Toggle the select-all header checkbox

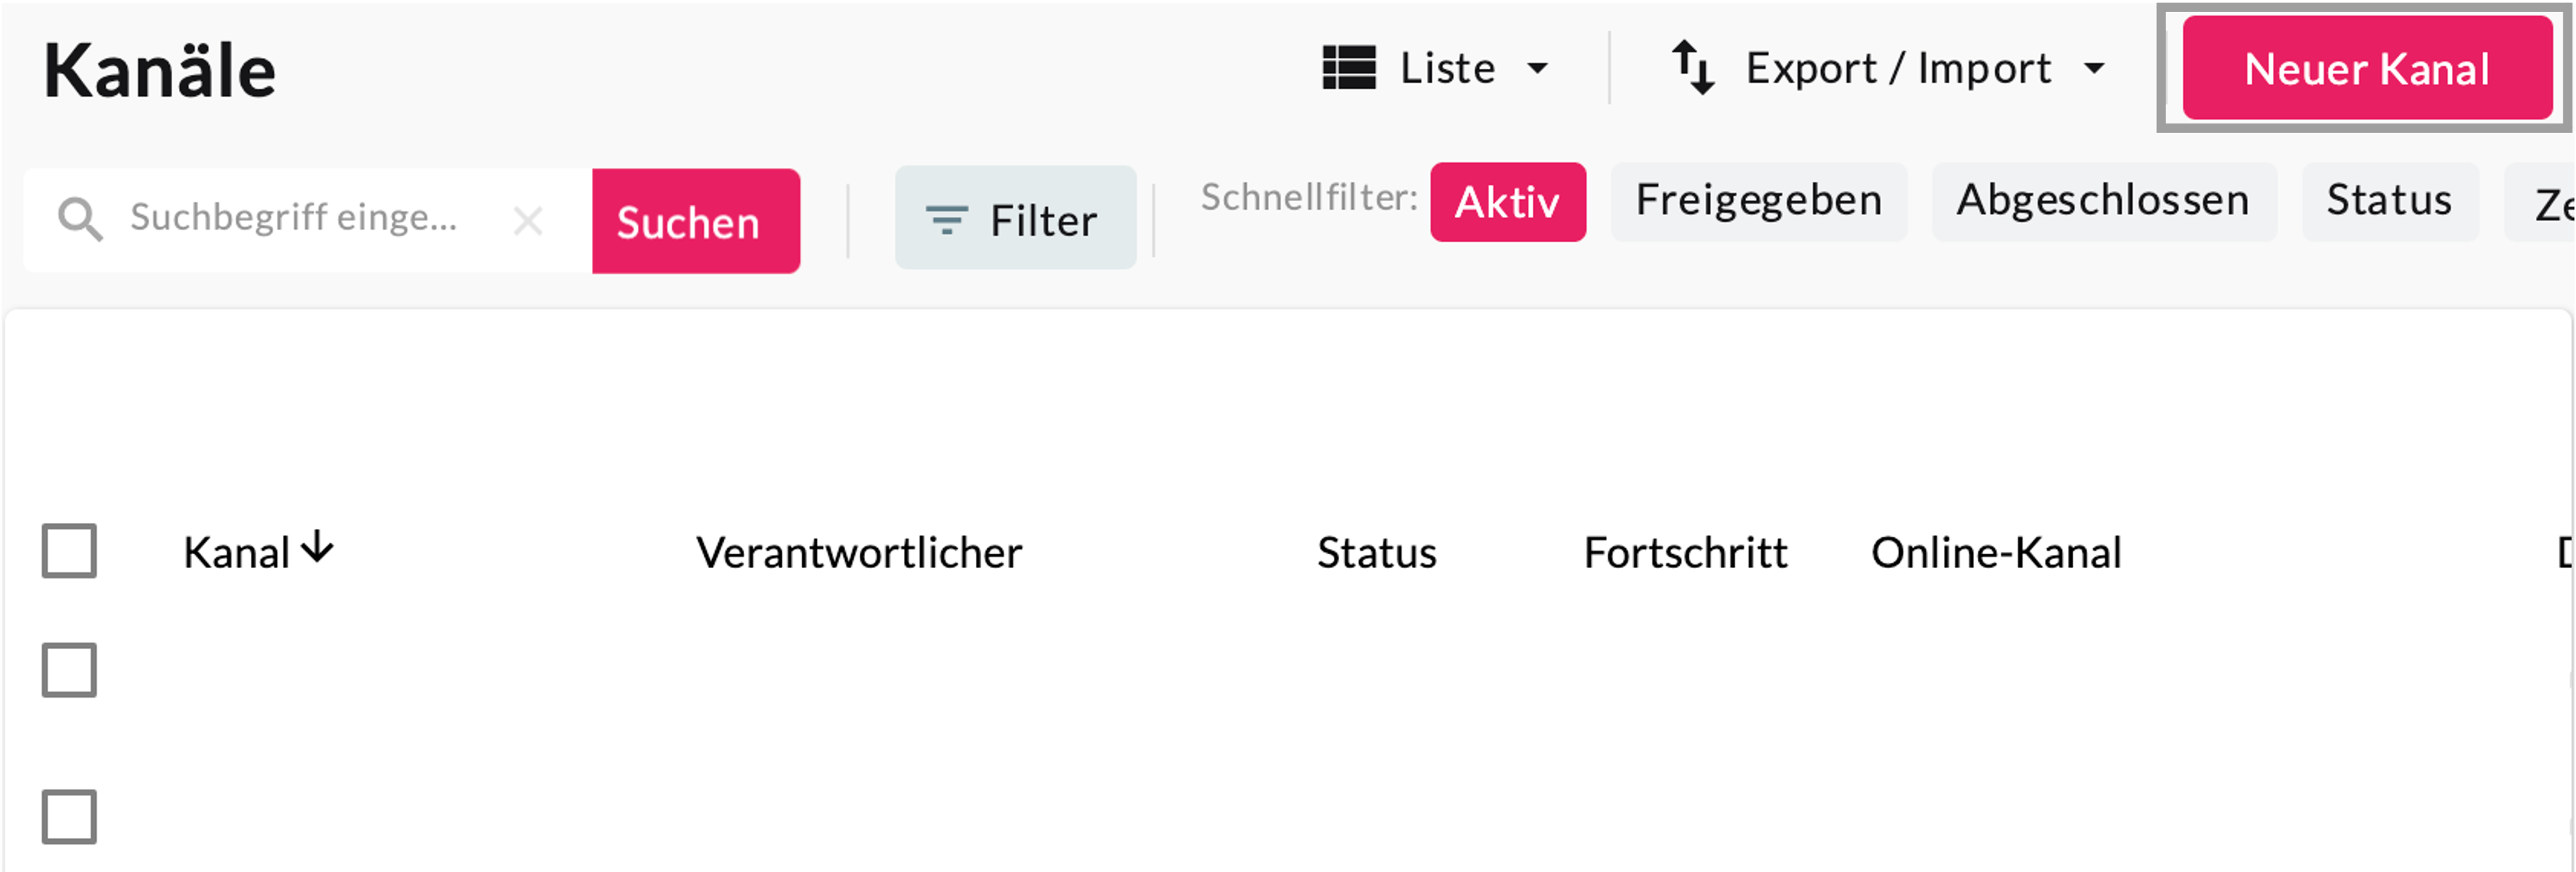coord(69,551)
